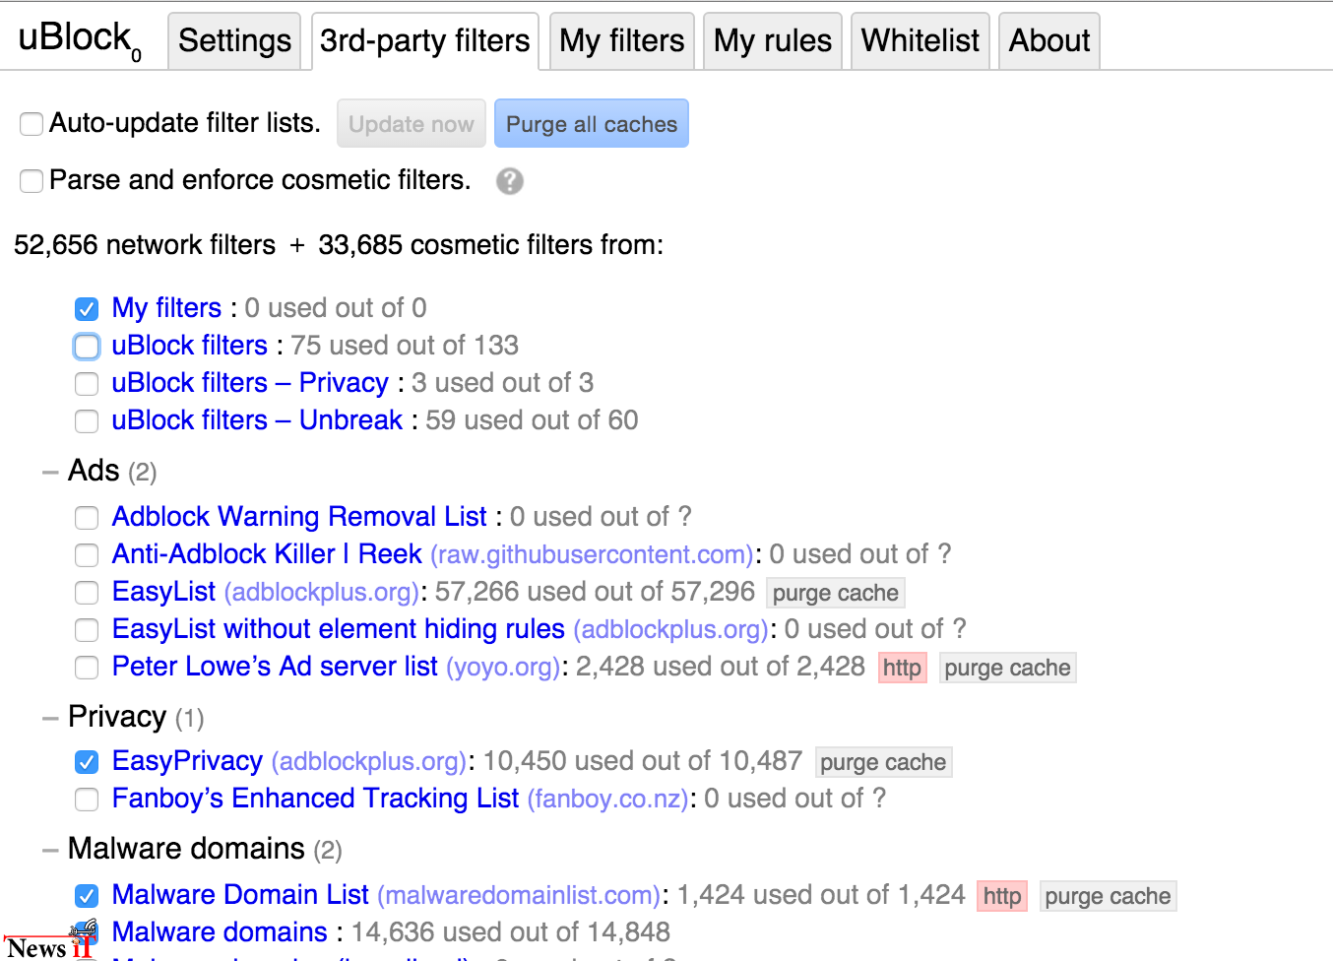Screen dimensions: 1333x961
Task: Visit the yoyo.org source link
Action: [503, 668]
